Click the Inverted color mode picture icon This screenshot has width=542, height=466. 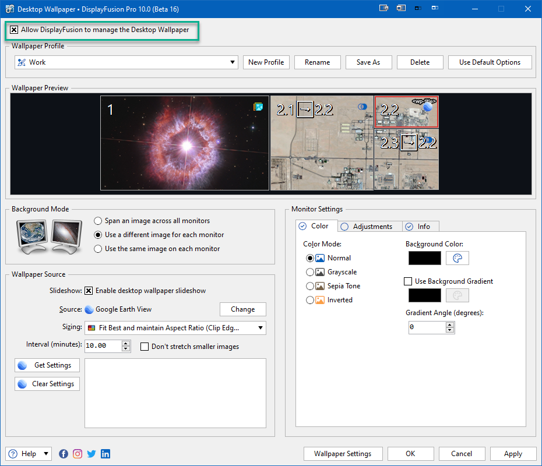(320, 300)
